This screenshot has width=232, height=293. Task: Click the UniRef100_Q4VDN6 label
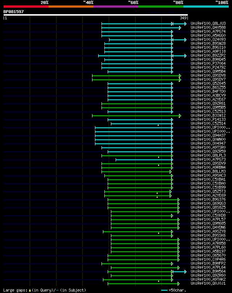pyautogui.click(x=208, y=228)
